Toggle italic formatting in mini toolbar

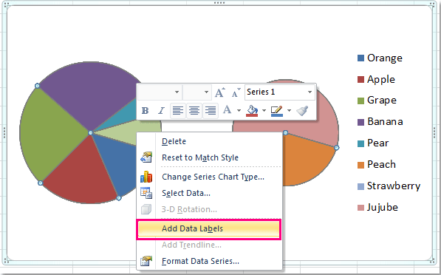click(x=161, y=111)
